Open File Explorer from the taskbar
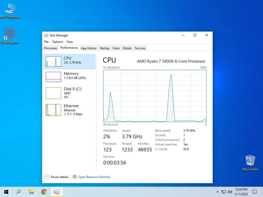Viewport: 263px width, 197px height. pyautogui.click(x=31, y=192)
